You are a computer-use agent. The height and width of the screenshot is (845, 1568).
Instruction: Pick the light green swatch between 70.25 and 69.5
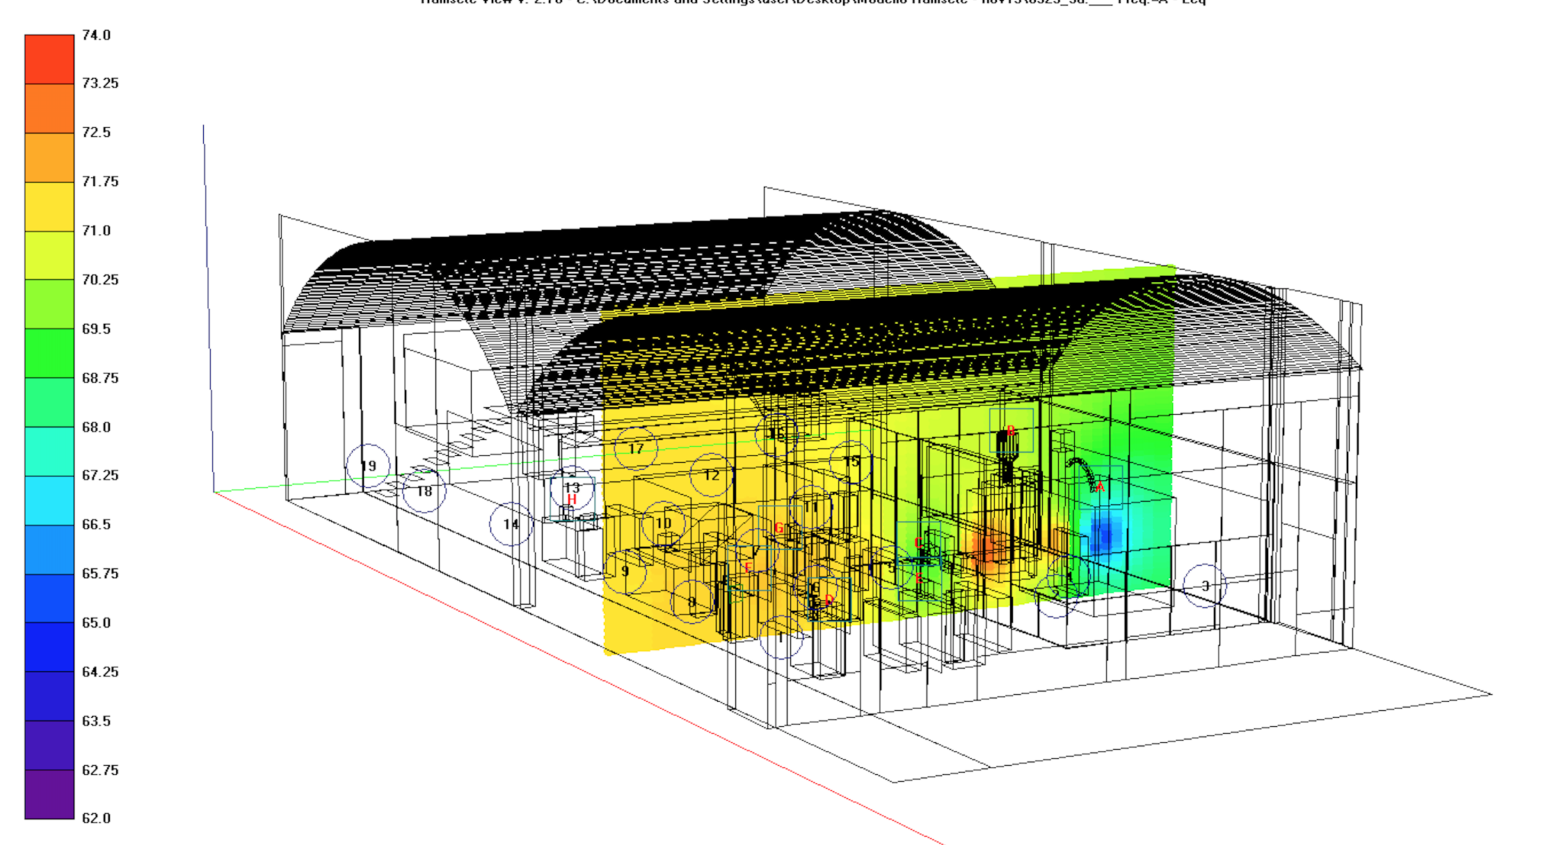click(49, 304)
